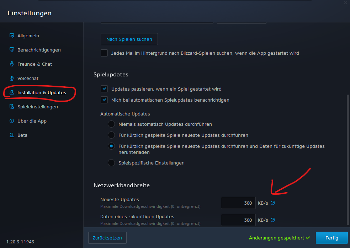The height and width of the screenshot is (248, 350).
Task: Select the Benachrichtigungen sidebar icon
Action: pyautogui.click(x=12, y=50)
